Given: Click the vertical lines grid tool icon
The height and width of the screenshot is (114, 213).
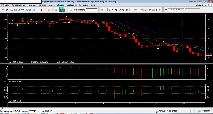Looking at the screenshot, I should 157,10.
